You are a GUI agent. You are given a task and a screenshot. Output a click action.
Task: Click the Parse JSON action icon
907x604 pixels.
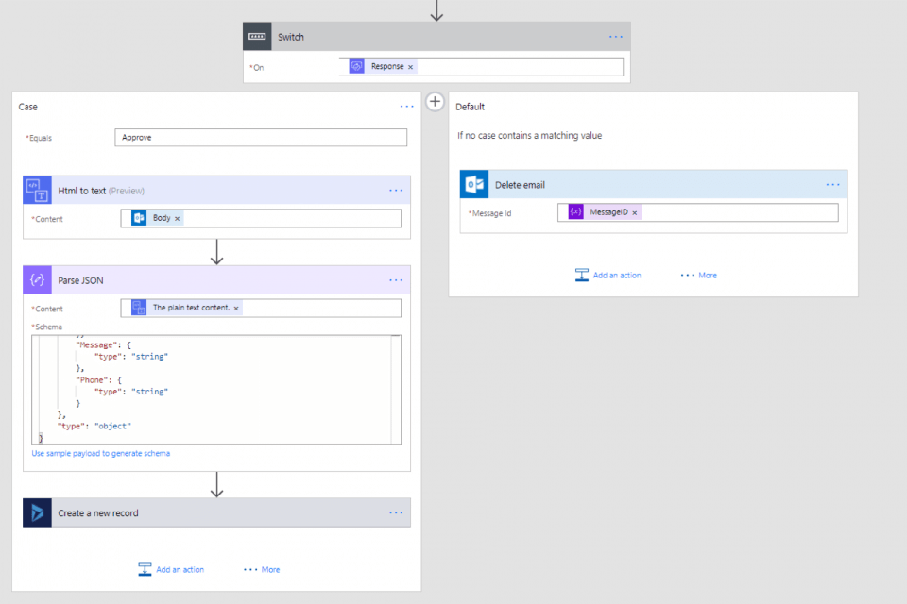click(38, 279)
